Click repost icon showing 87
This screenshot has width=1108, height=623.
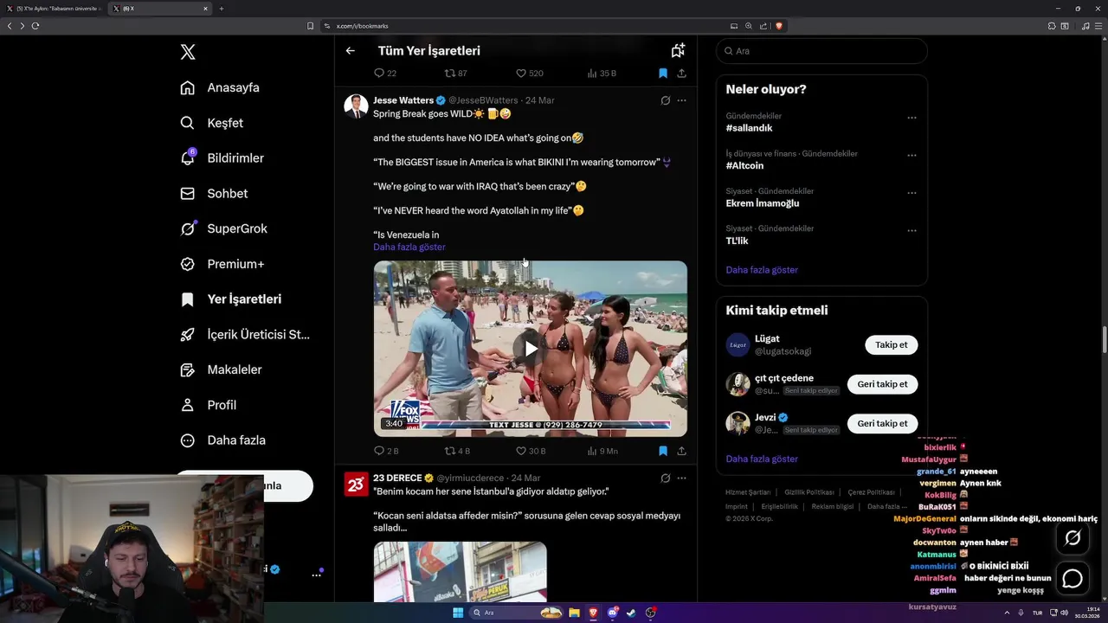click(449, 74)
